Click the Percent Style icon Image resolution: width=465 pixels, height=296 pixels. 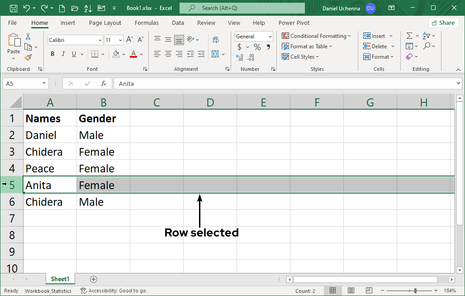point(257,47)
